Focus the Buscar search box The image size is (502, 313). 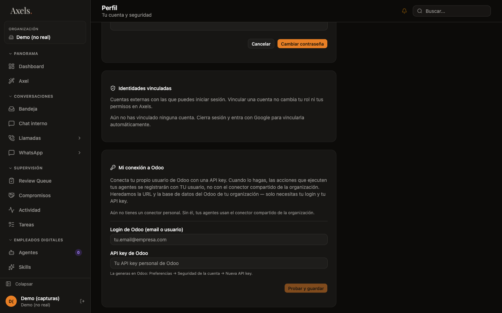(x=452, y=11)
